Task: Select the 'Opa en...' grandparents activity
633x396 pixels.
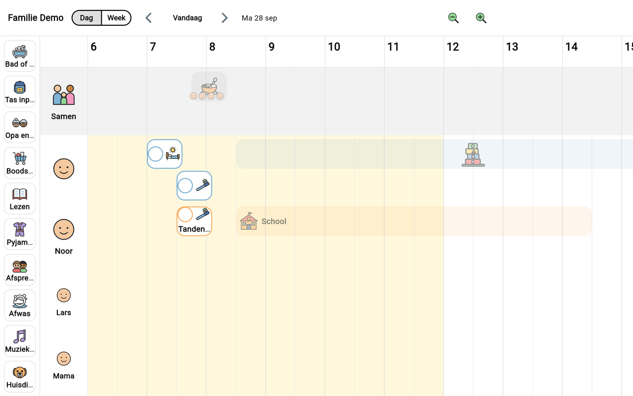Action: coord(20,127)
